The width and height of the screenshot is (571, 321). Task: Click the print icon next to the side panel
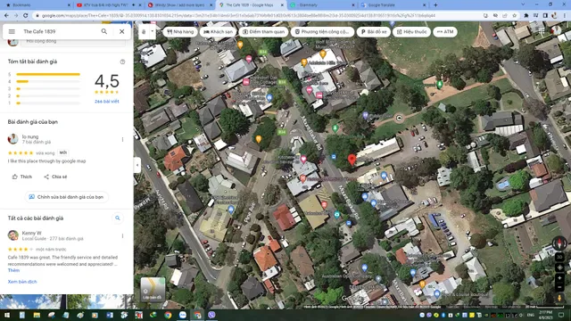click(144, 32)
